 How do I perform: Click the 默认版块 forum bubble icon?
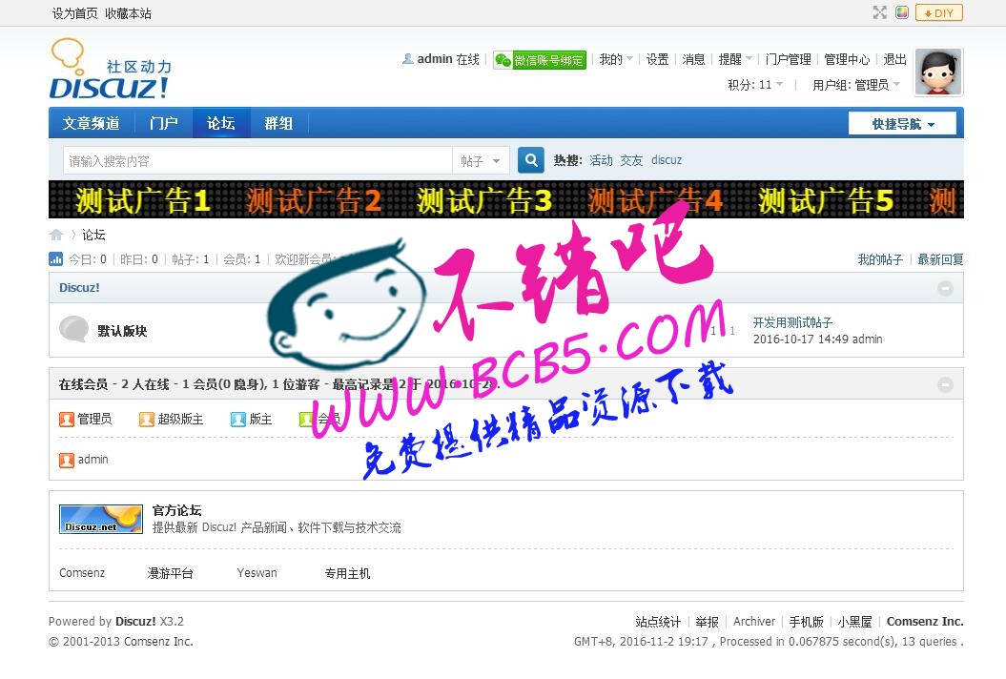[x=73, y=330]
